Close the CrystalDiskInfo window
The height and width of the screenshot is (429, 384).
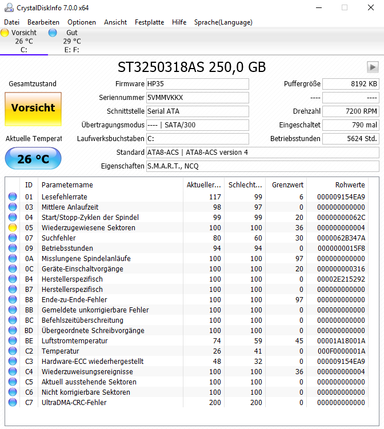(371, 7)
